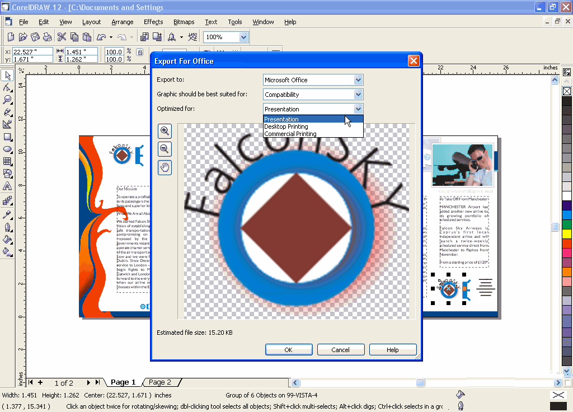The height and width of the screenshot is (412, 573).
Task: Open the zoom level 100% dropdown
Action: pyautogui.click(x=244, y=37)
